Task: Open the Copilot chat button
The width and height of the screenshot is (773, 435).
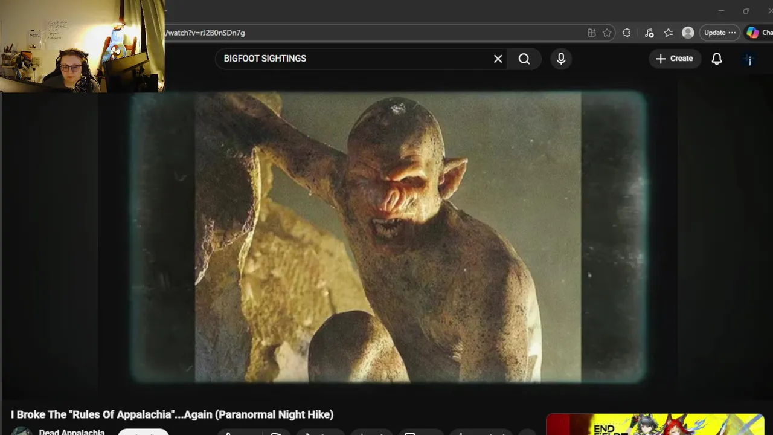Action: pos(759,33)
